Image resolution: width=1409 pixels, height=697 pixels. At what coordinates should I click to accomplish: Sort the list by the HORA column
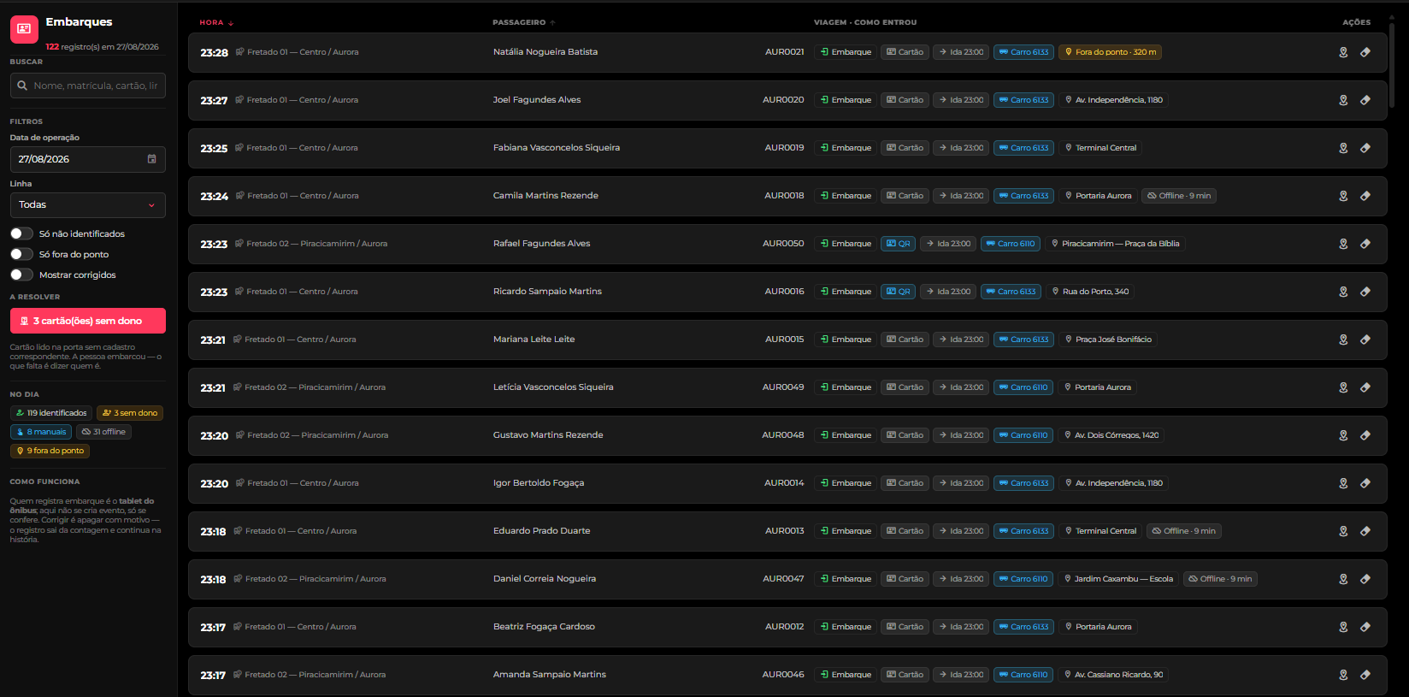216,22
